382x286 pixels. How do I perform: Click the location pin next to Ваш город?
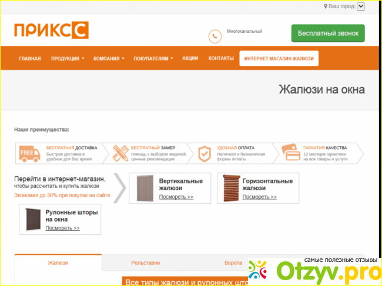tap(326, 6)
